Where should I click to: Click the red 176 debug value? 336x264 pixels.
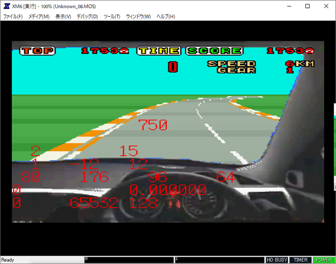[94, 177]
